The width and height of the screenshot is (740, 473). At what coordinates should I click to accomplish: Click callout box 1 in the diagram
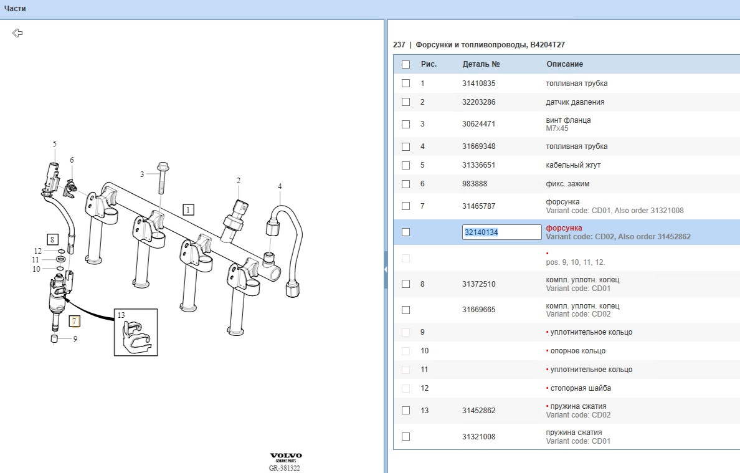click(188, 209)
